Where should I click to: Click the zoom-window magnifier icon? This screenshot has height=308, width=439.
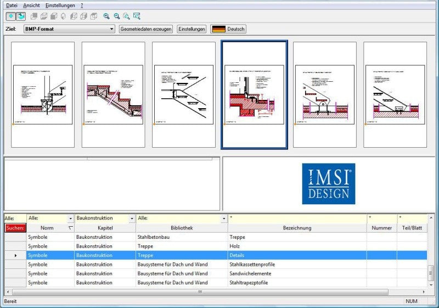tap(137, 16)
